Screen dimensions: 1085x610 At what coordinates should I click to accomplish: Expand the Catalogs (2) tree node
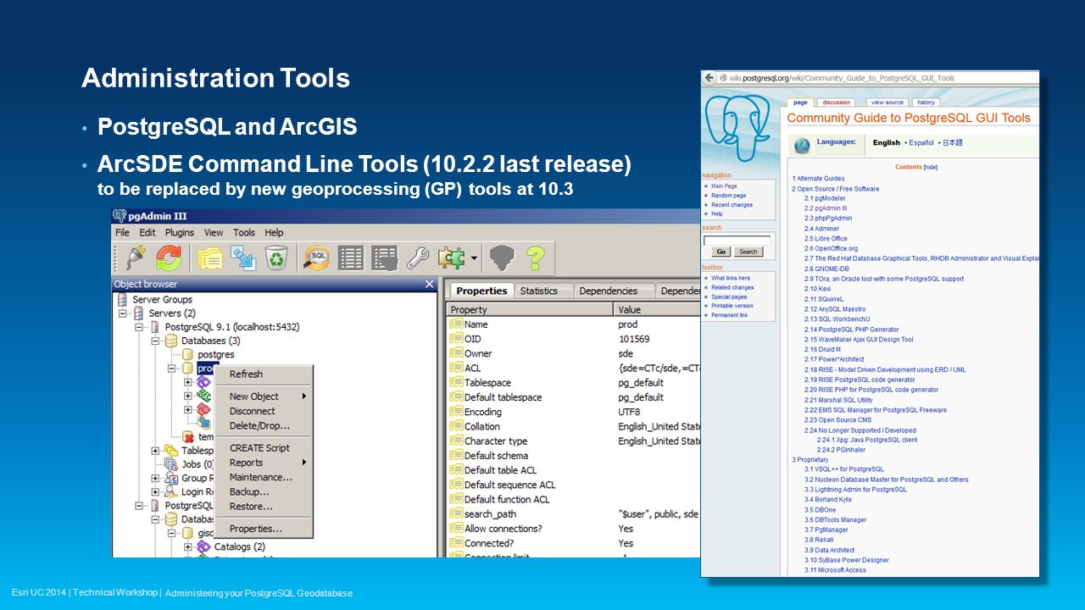tap(188, 547)
